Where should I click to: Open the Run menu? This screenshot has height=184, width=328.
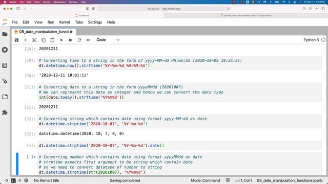51,22
